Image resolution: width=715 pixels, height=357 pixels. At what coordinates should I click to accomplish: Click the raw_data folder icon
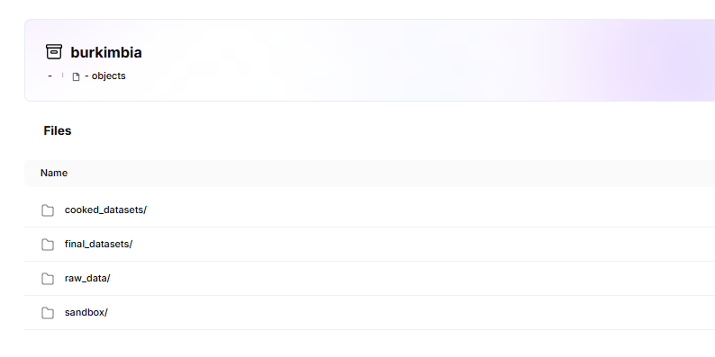(48, 279)
